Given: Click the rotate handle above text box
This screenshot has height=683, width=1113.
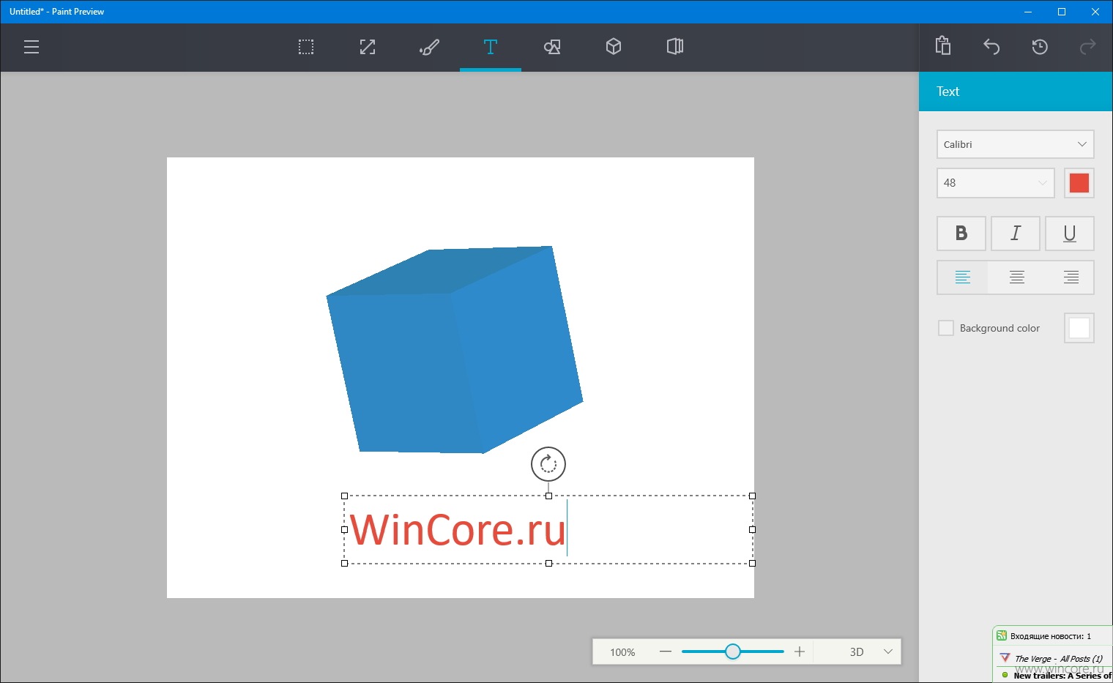Looking at the screenshot, I should (x=548, y=464).
